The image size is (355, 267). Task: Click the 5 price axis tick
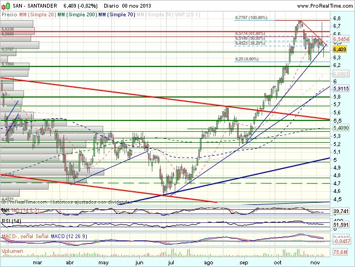[x=335, y=160]
